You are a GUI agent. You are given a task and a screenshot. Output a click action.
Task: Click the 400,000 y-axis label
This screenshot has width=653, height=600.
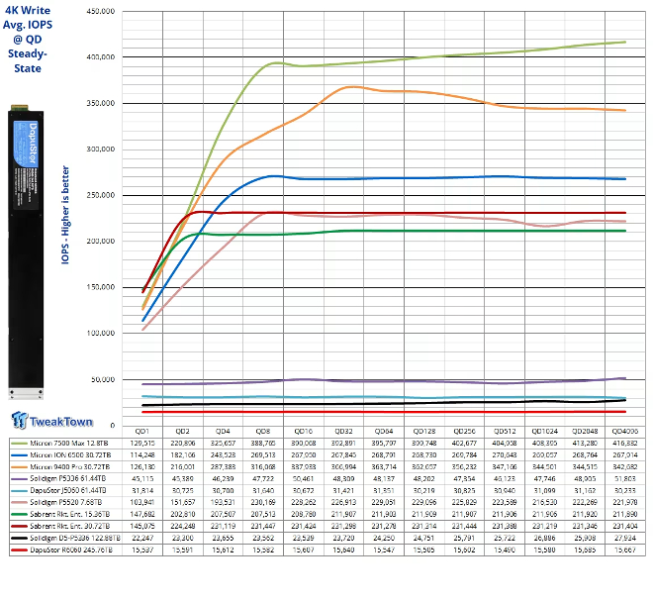(101, 57)
